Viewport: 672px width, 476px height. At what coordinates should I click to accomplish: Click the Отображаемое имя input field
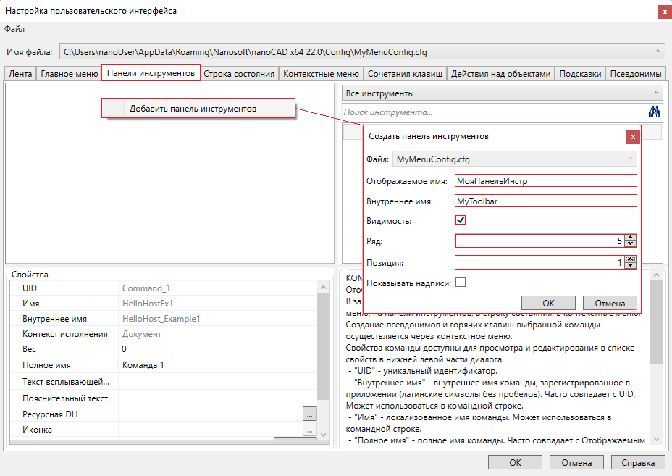[x=545, y=181]
